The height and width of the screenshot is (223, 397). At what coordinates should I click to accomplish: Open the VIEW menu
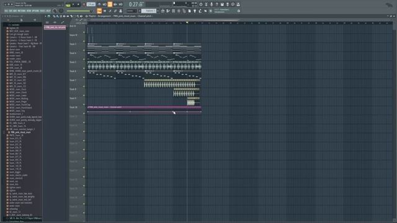pos(29,11)
